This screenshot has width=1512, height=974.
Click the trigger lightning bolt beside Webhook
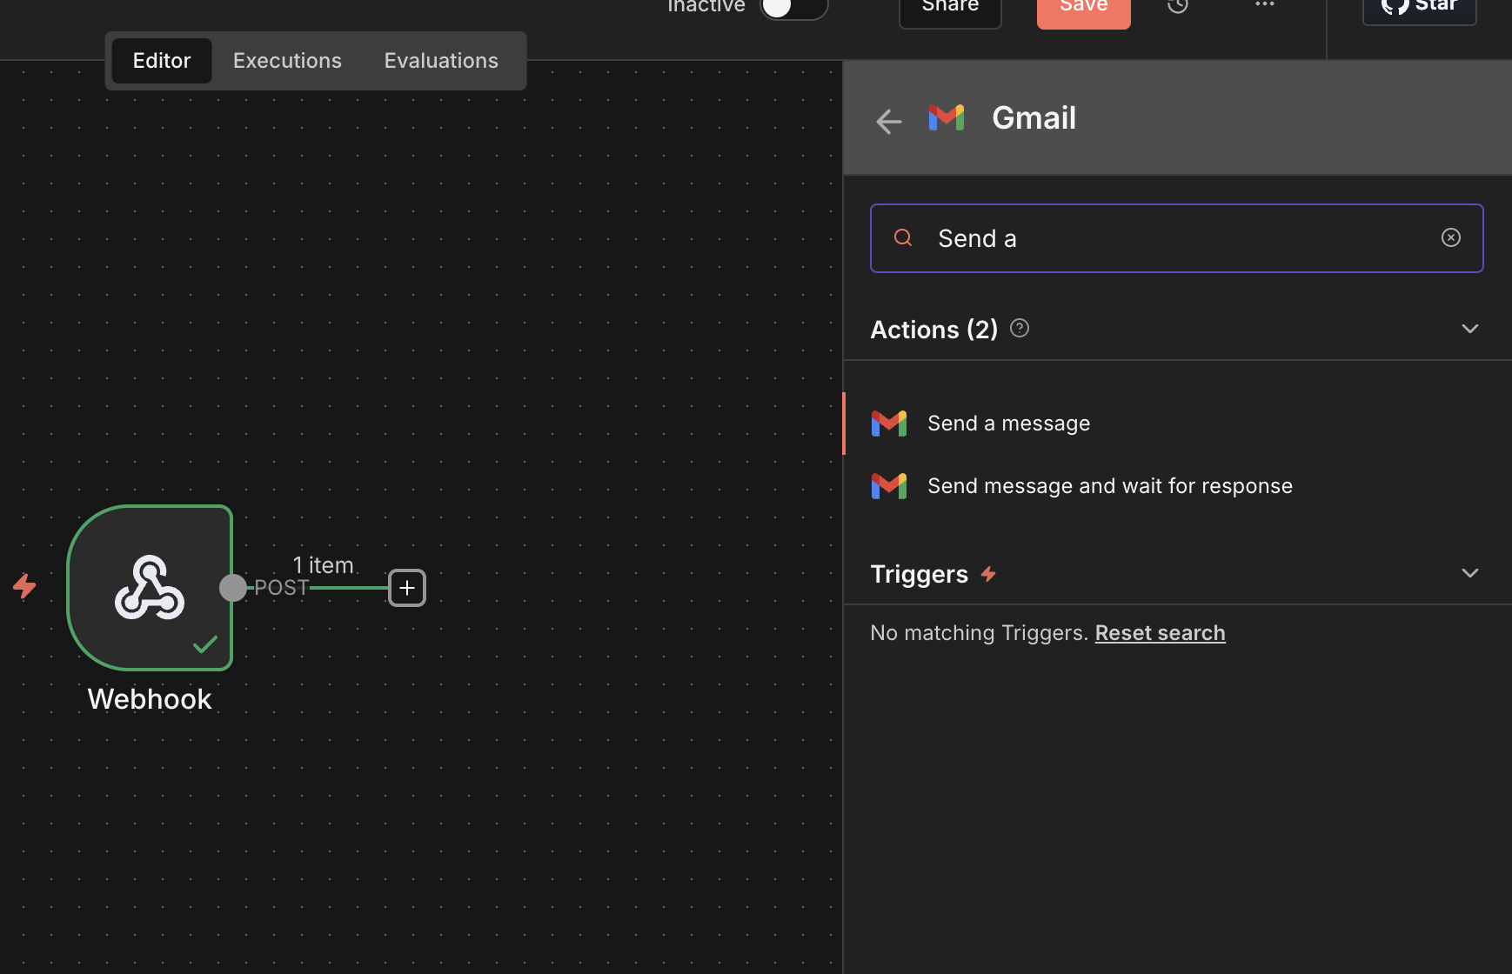point(24,586)
